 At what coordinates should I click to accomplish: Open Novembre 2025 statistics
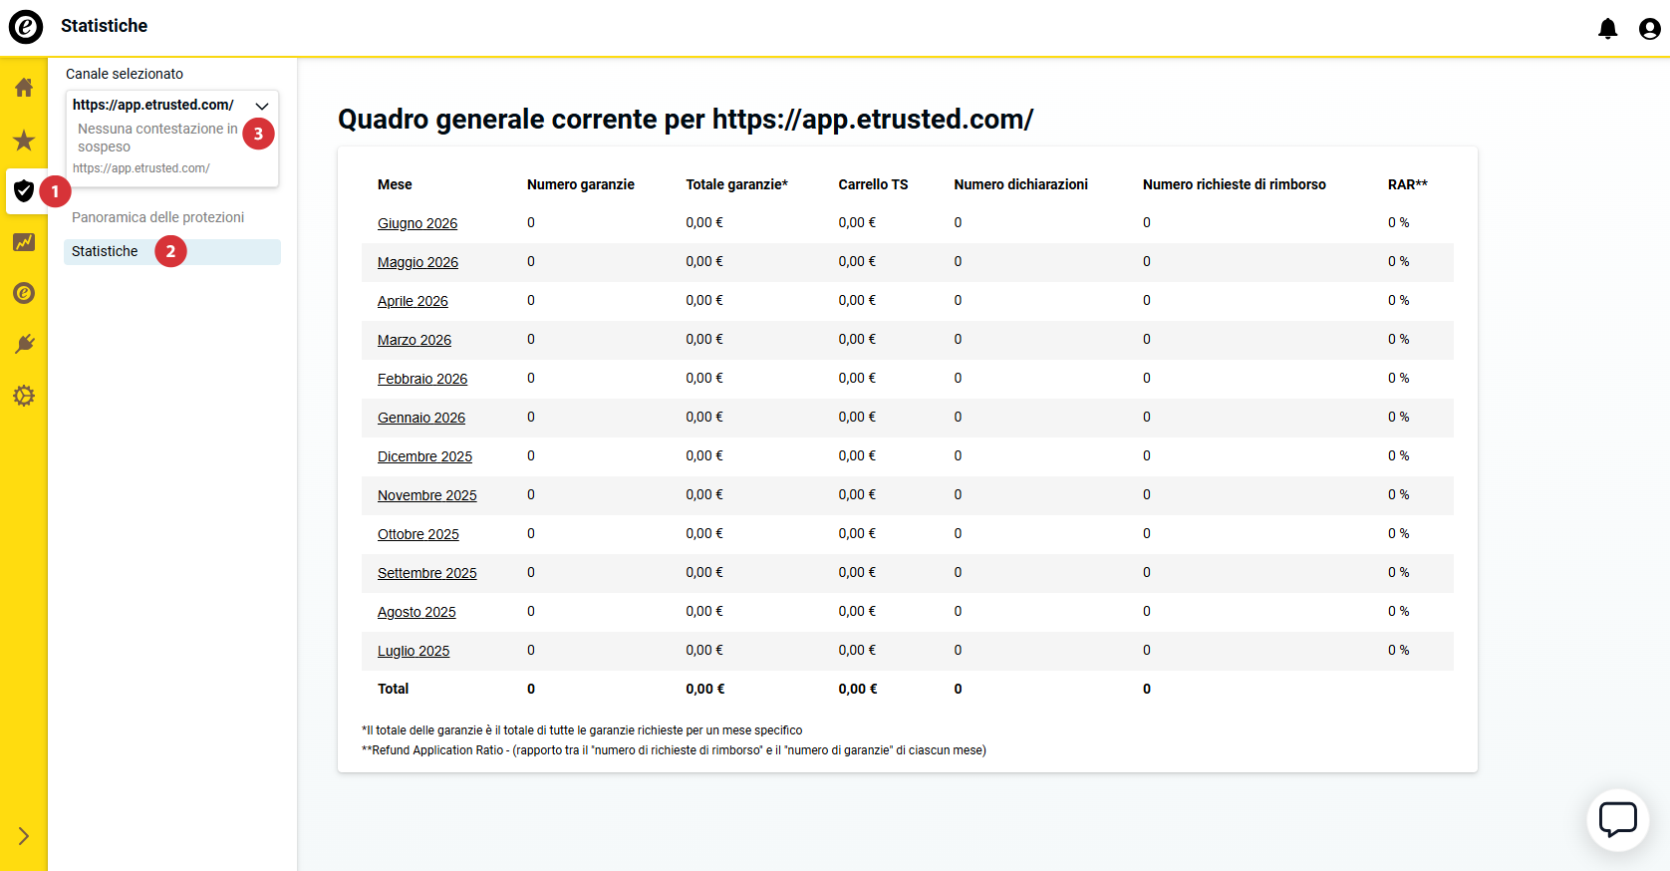[x=427, y=495]
